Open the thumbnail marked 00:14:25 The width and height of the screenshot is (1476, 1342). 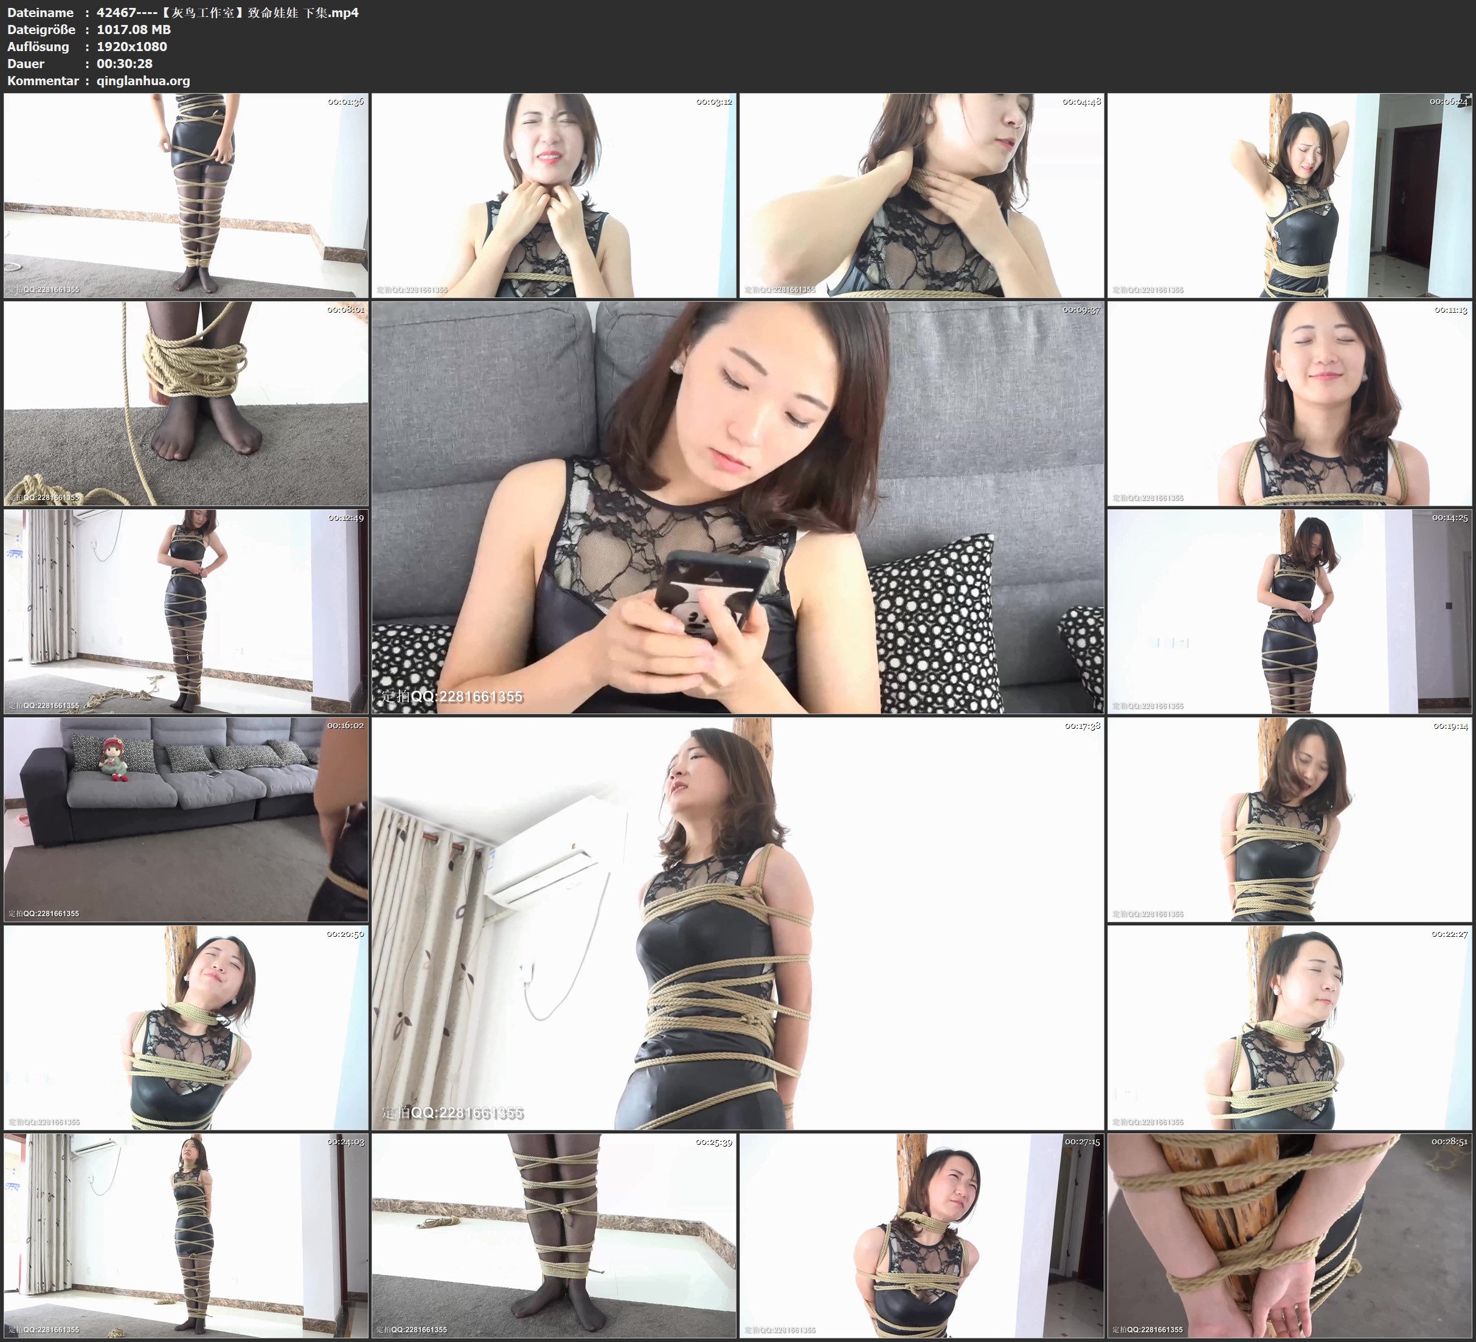[1289, 611]
